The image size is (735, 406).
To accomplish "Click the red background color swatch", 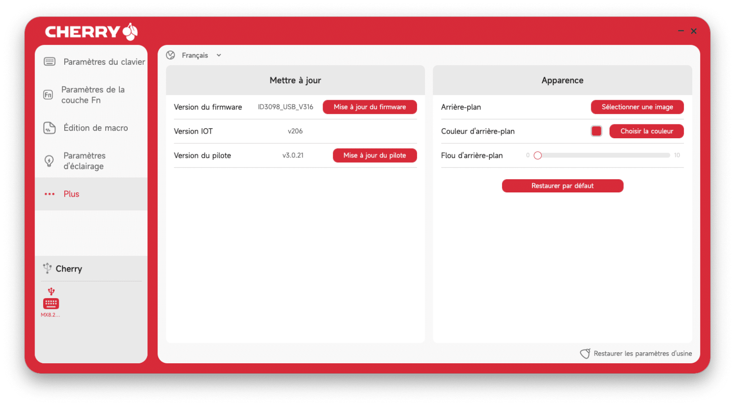I will (596, 131).
